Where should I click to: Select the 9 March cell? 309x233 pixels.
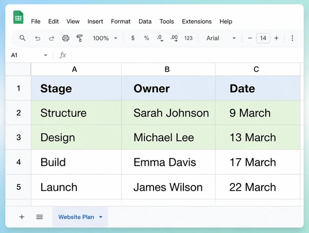[x=258, y=113]
